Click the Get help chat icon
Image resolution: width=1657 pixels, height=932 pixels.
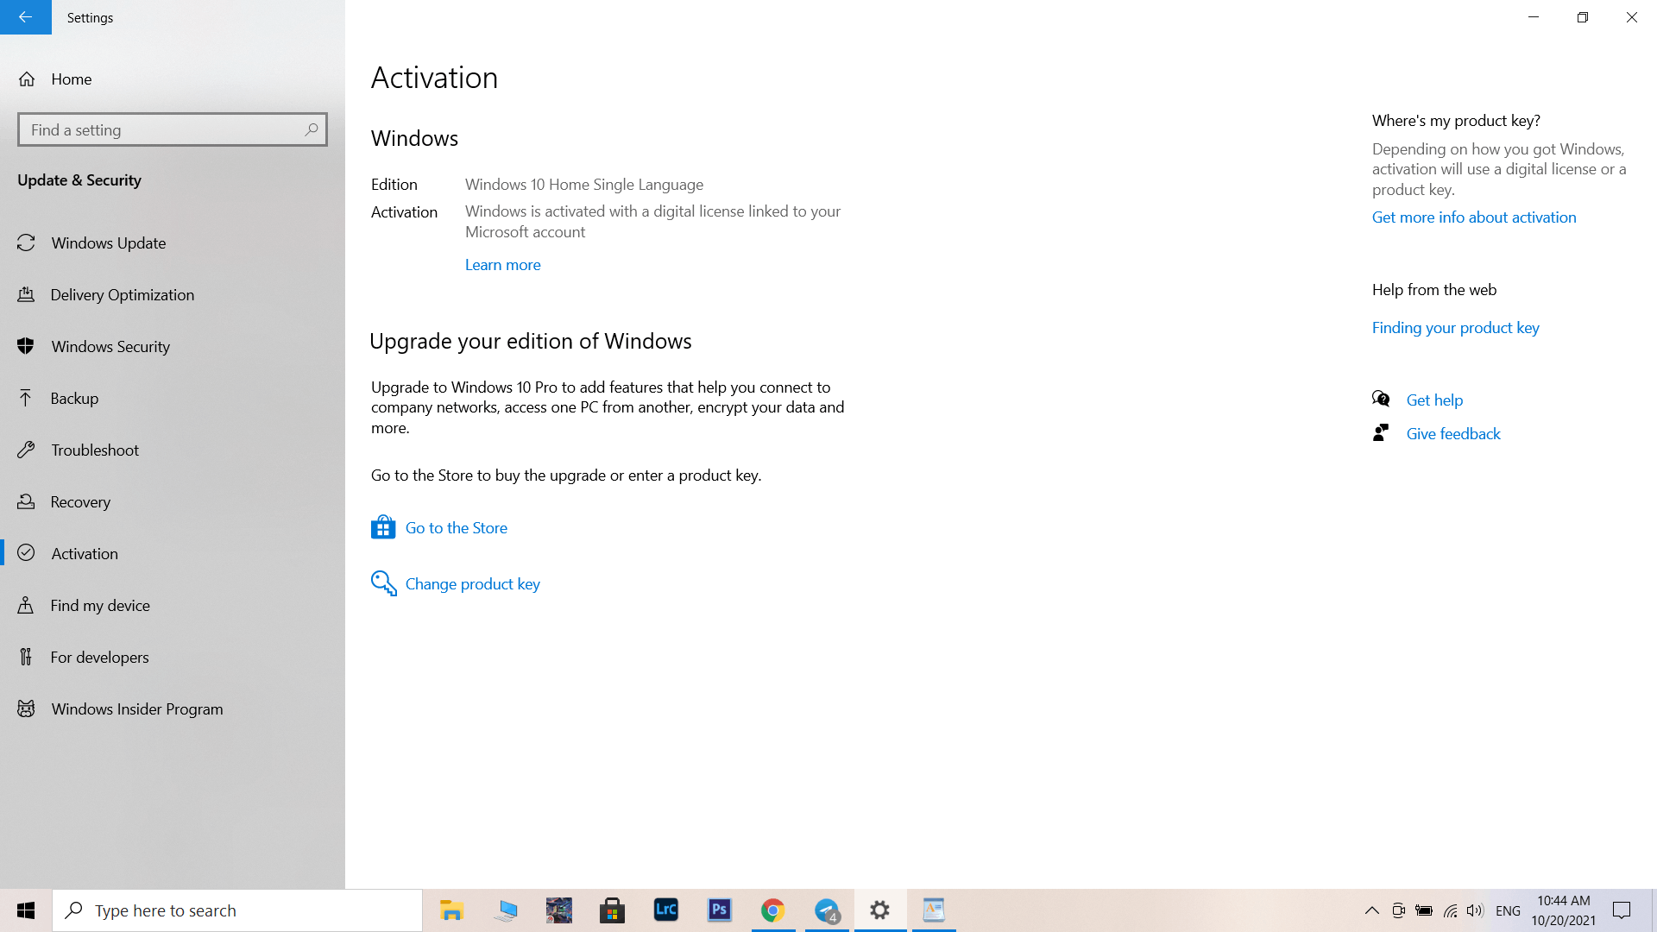click(1381, 399)
